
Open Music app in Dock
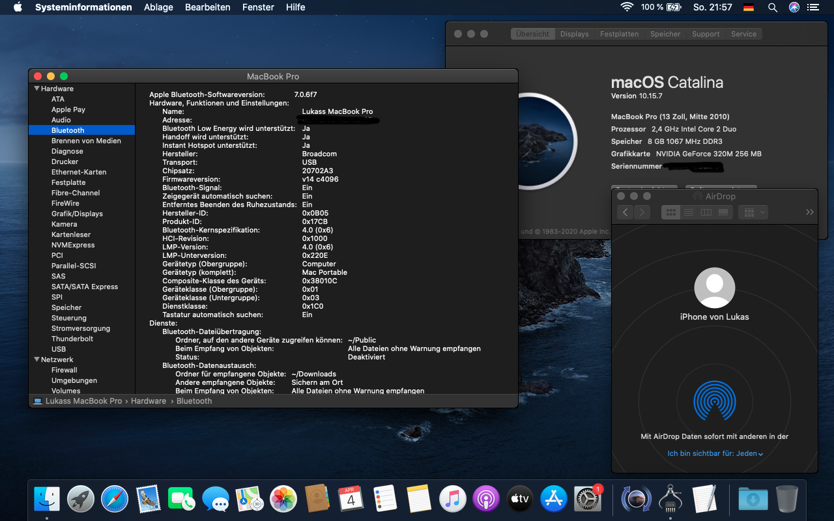tap(453, 499)
